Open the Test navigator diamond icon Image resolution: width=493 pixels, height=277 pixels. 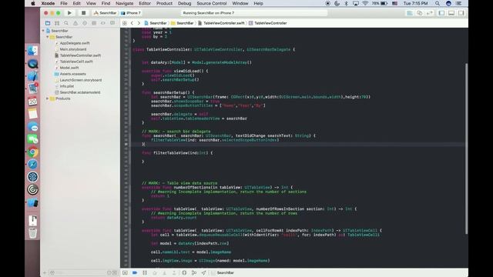point(85,23)
